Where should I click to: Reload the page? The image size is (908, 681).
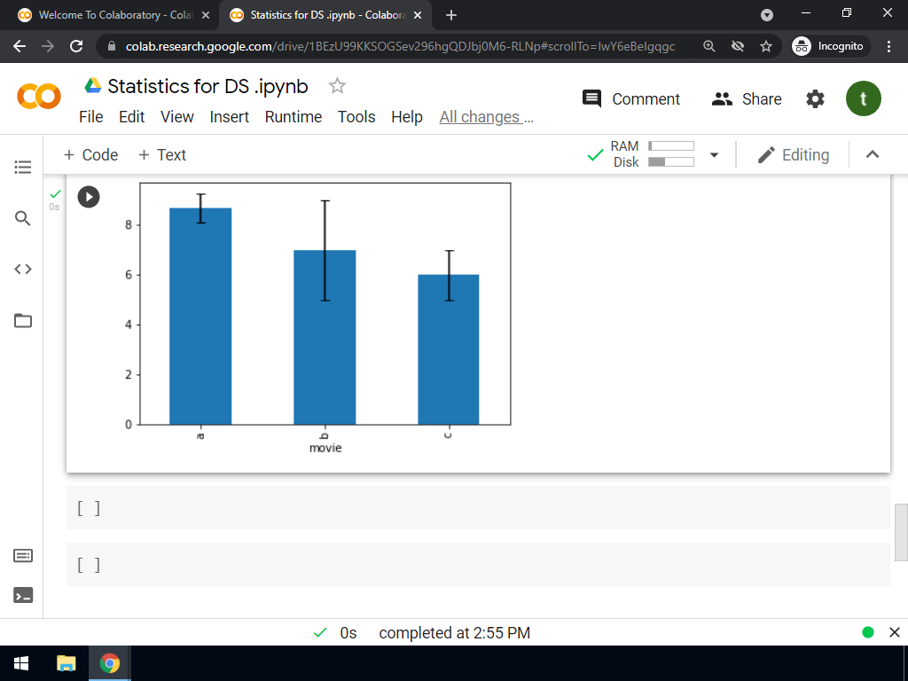point(76,46)
